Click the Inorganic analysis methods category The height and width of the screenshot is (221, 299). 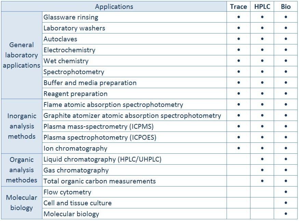coord(22,126)
